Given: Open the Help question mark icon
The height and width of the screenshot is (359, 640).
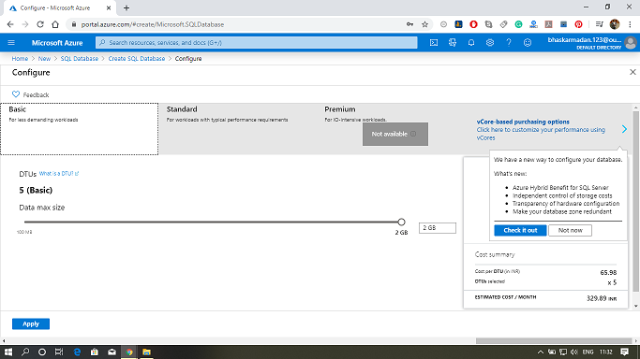Looking at the screenshot, I should click(x=509, y=43).
